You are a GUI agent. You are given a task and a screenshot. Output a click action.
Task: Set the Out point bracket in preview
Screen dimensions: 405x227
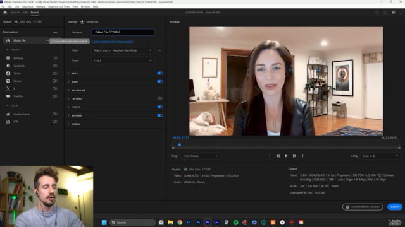tap(302, 156)
